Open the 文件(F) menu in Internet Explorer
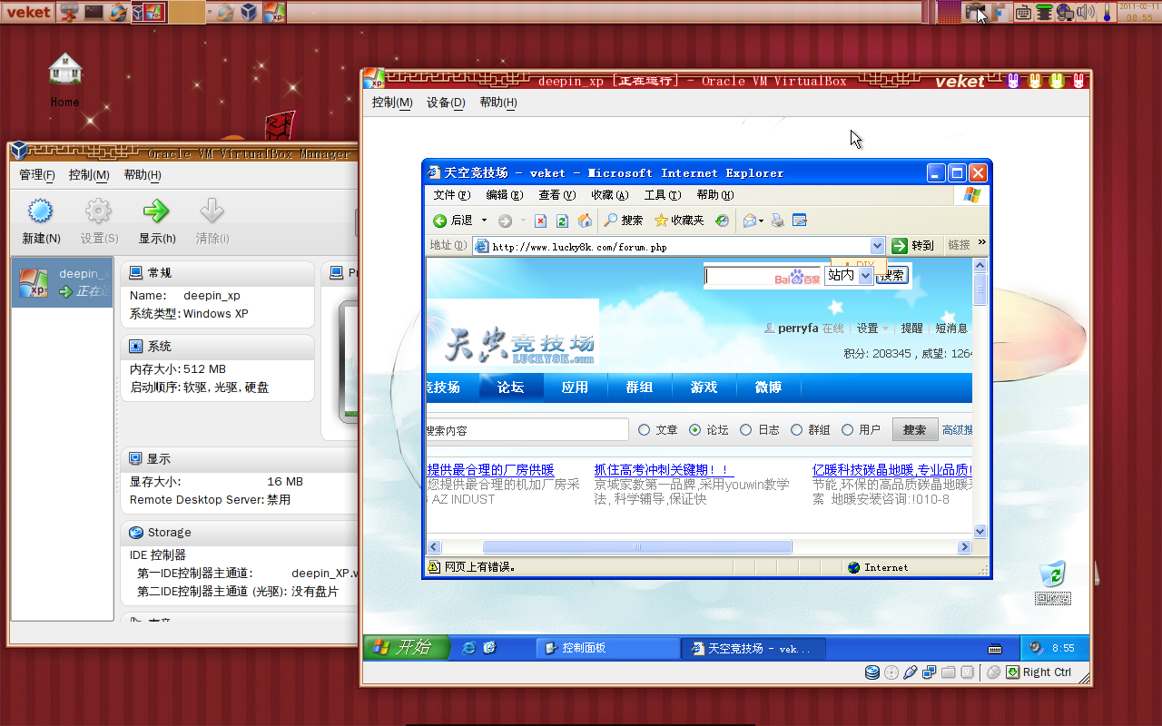The image size is (1162, 726). click(451, 195)
